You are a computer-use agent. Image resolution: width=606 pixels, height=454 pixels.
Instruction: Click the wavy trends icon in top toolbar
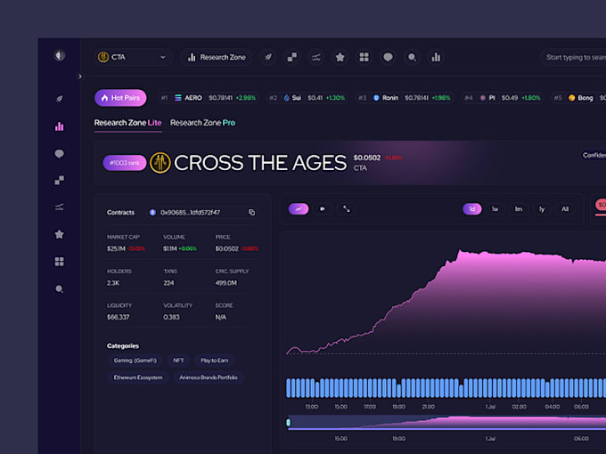(315, 57)
